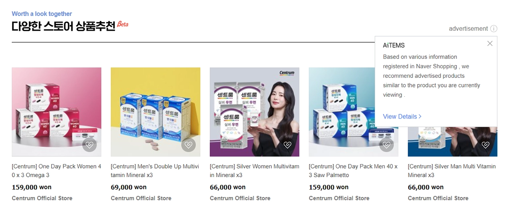Click the advertisement info icon
The image size is (513, 210).
coord(494,29)
